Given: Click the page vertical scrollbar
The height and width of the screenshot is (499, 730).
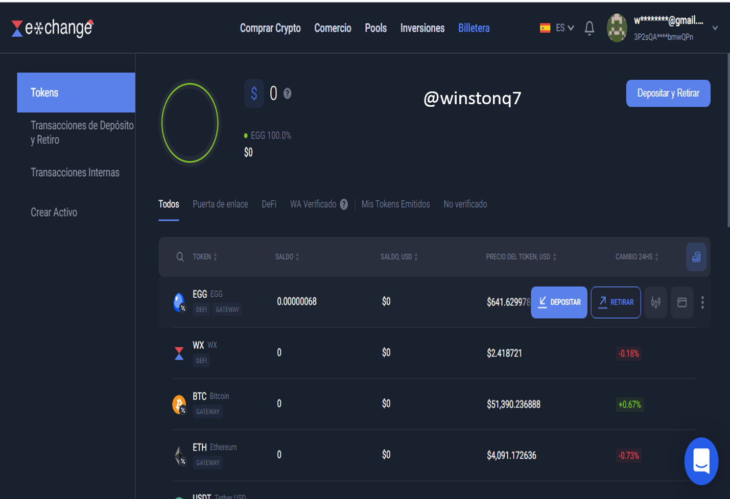Looking at the screenshot, I should 728,140.
